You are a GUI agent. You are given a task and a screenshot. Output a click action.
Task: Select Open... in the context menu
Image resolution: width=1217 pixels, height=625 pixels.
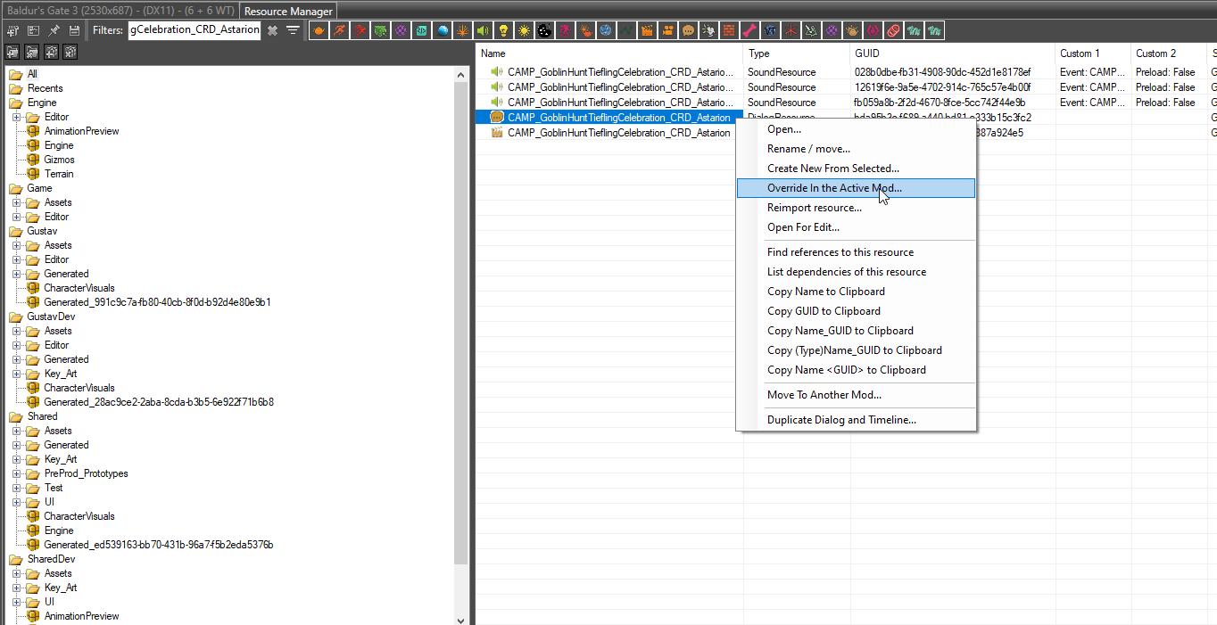856,129
